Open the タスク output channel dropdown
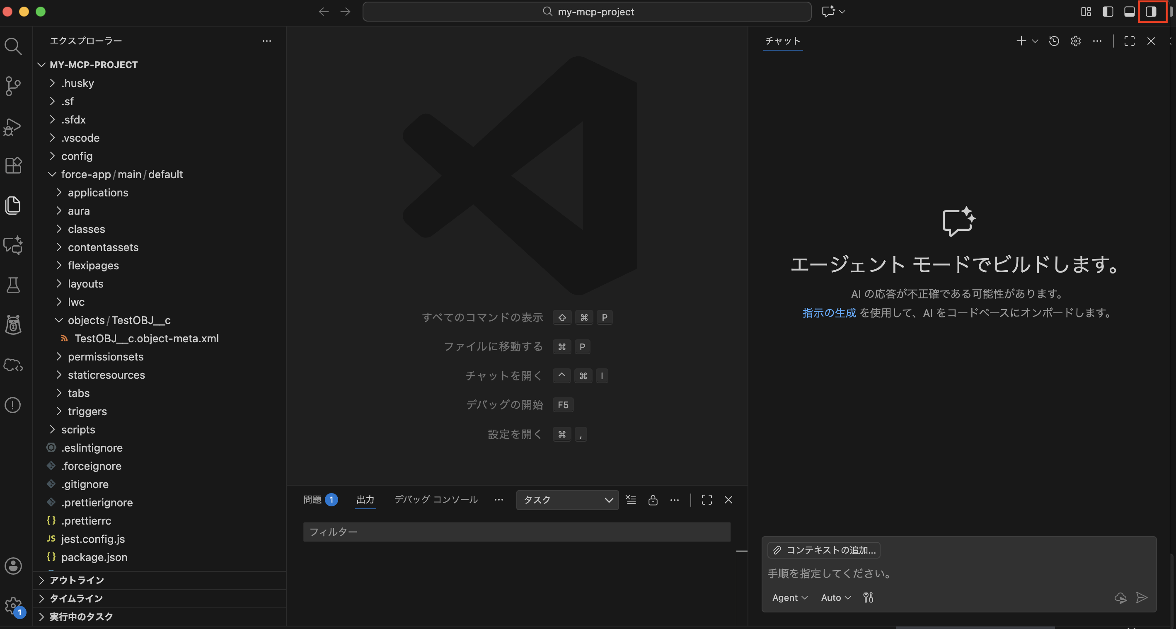The width and height of the screenshot is (1176, 629). (x=567, y=500)
